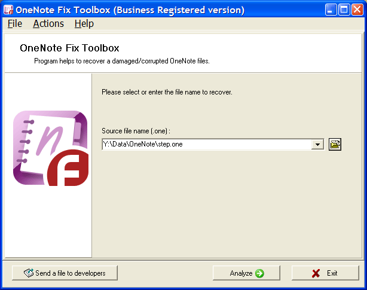The height and width of the screenshot is (290, 367).
Task: Click the green arrow icon on Analyze
Action: [259, 273]
